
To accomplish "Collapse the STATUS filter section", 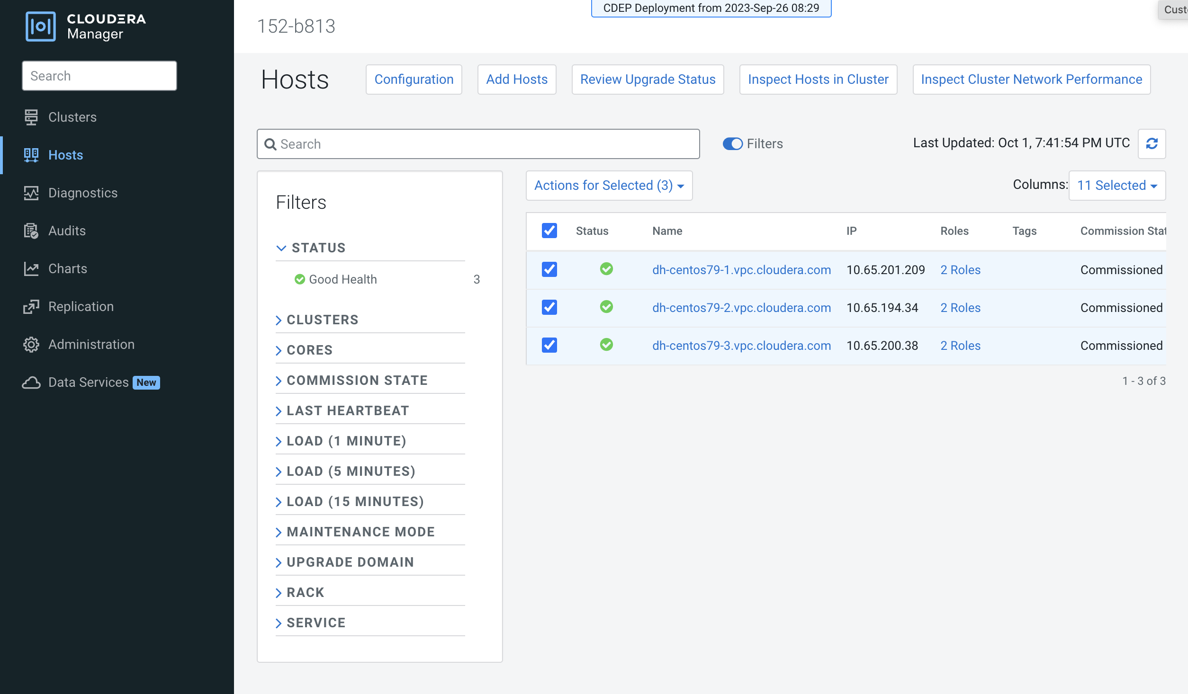I will 318,248.
